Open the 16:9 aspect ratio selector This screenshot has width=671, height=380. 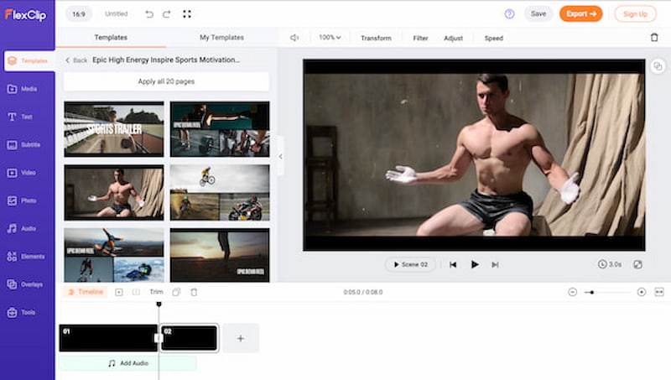(x=77, y=14)
